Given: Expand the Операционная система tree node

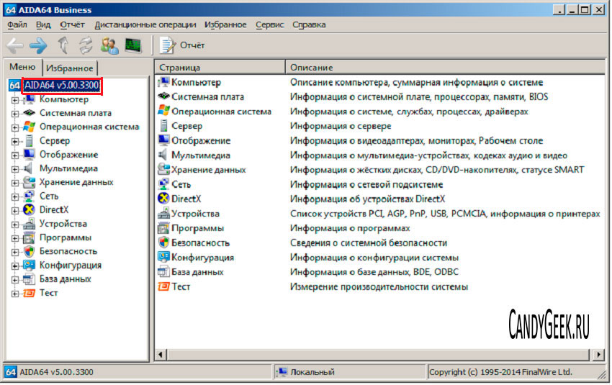Looking at the screenshot, I should pyautogui.click(x=15, y=128).
